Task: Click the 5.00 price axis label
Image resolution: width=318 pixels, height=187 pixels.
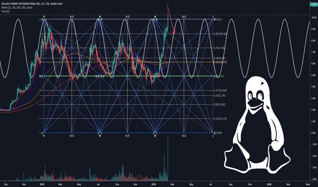Action: [x=313, y=75]
